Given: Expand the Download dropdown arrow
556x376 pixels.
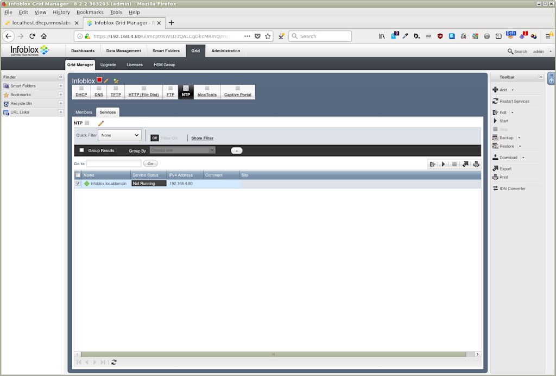Looking at the screenshot, I should tap(523, 158).
